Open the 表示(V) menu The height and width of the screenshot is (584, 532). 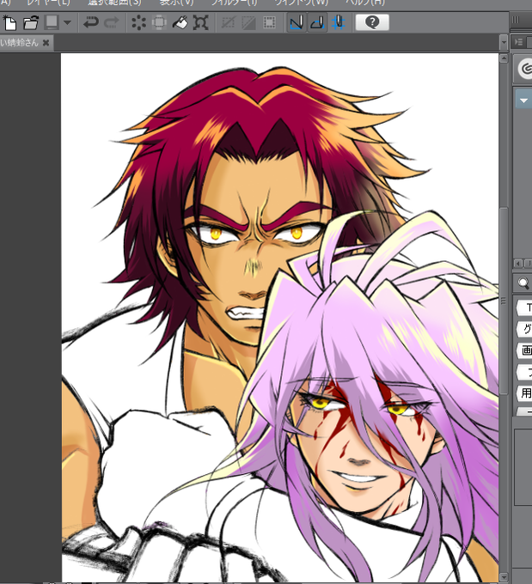177,3
